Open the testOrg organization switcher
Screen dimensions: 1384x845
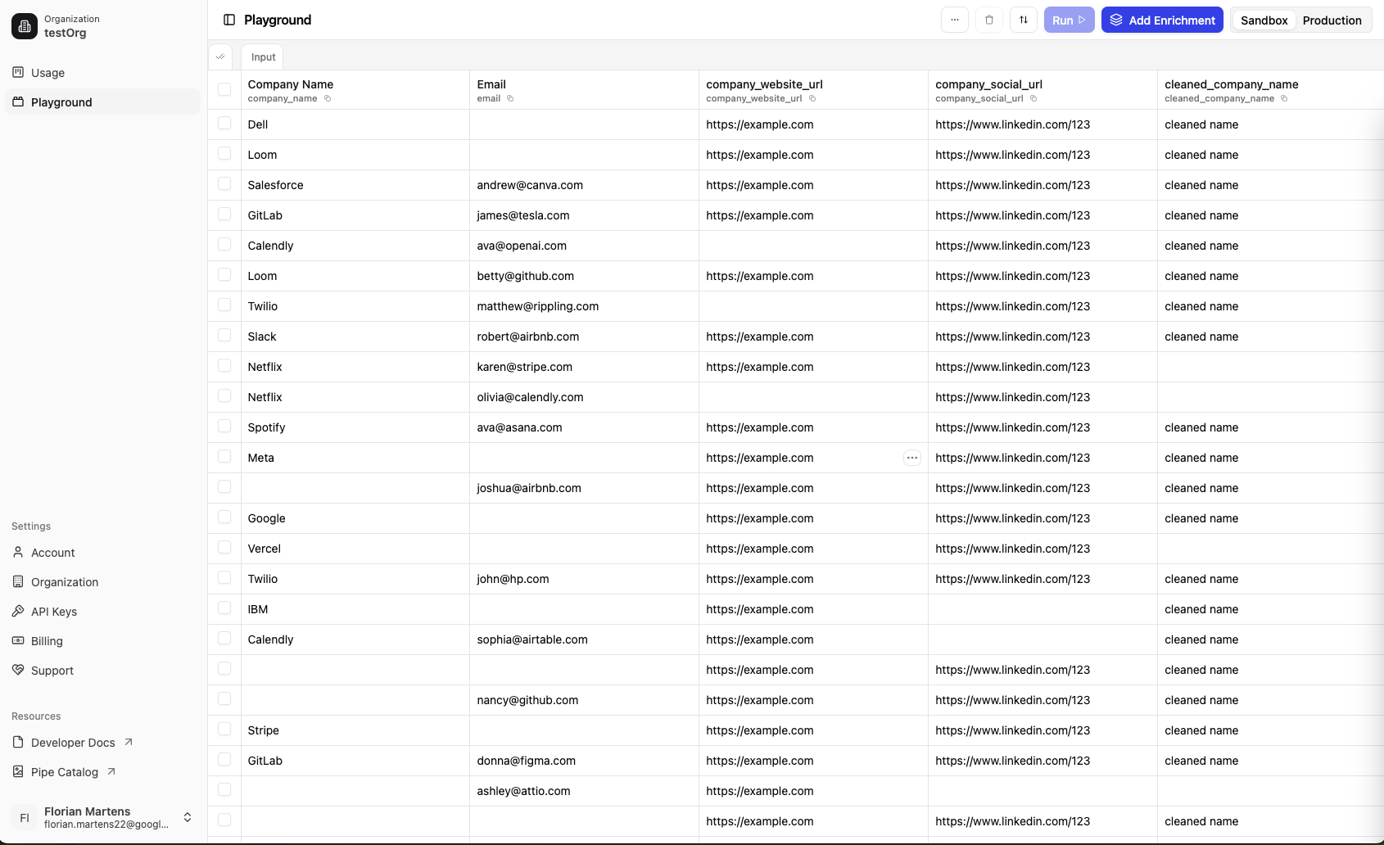coord(103,26)
